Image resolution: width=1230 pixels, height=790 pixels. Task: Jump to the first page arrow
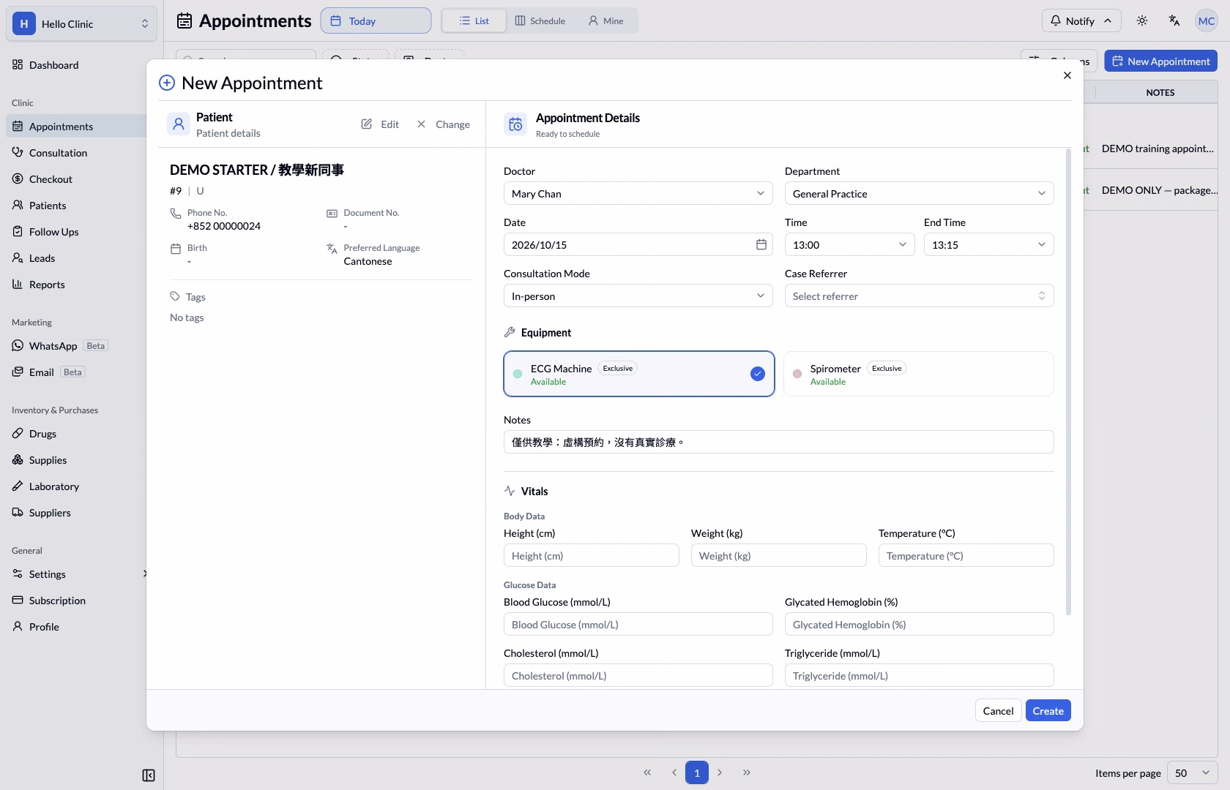(x=647, y=772)
